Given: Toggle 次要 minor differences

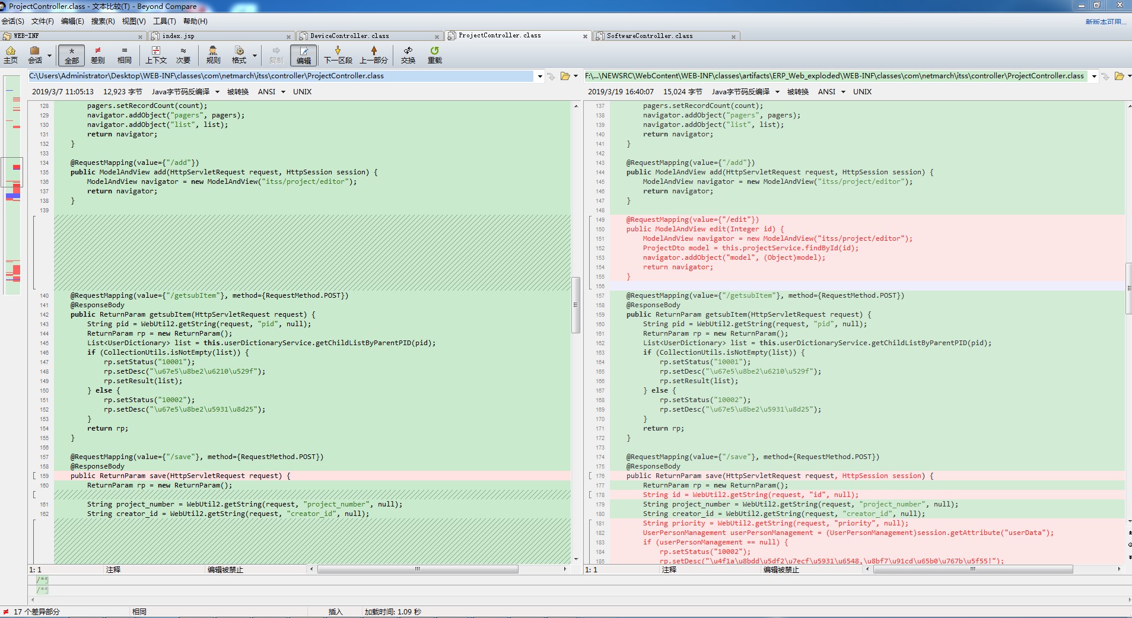Looking at the screenshot, I should pyautogui.click(x=183, y=55).
